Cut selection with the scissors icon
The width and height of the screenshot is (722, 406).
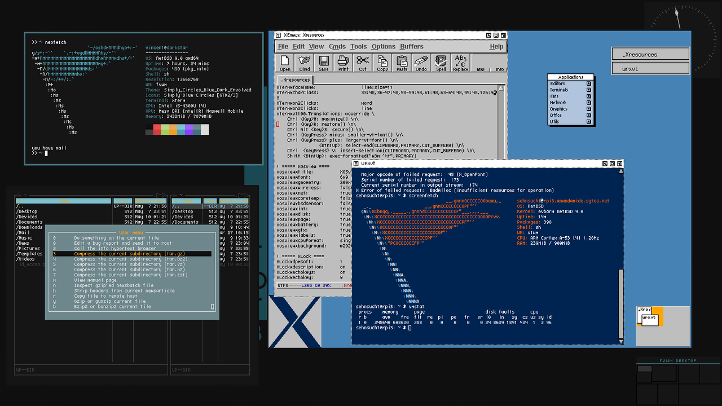(363, 63)
